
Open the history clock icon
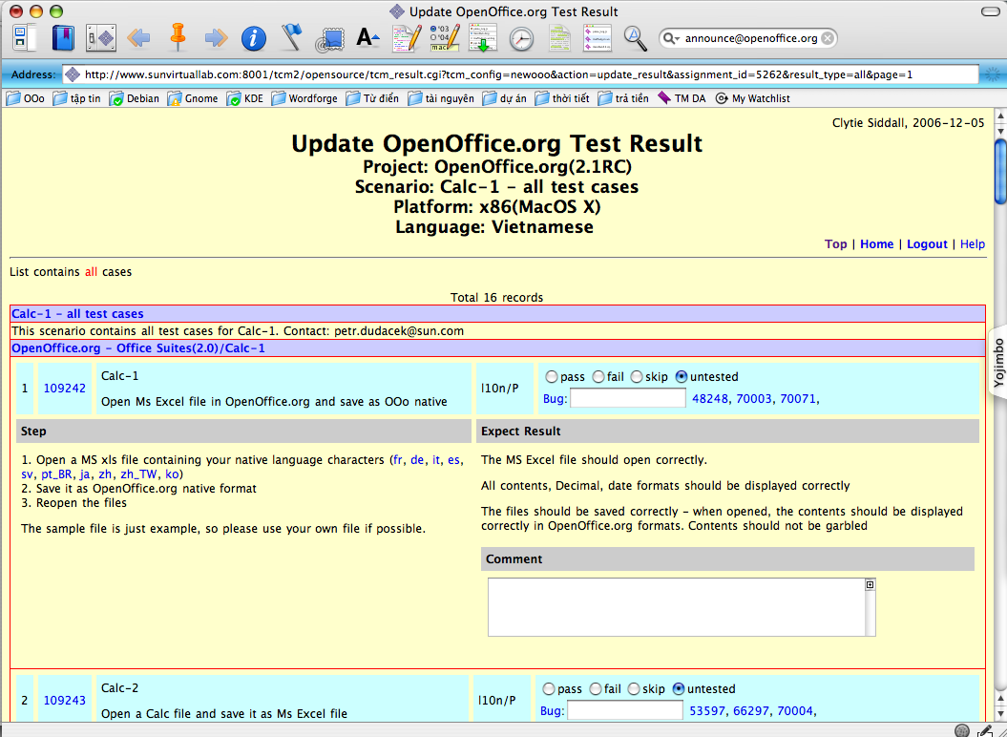coord(521,39)
